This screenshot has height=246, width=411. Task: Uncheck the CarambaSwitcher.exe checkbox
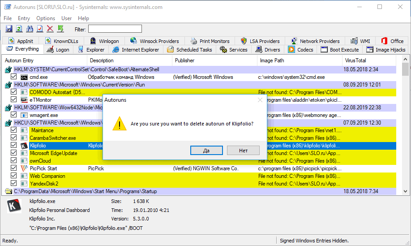(x=13, y=138)
